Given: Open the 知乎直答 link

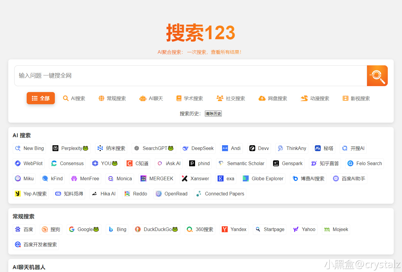Looking at the screenshot, I should (x=325, y=163).
